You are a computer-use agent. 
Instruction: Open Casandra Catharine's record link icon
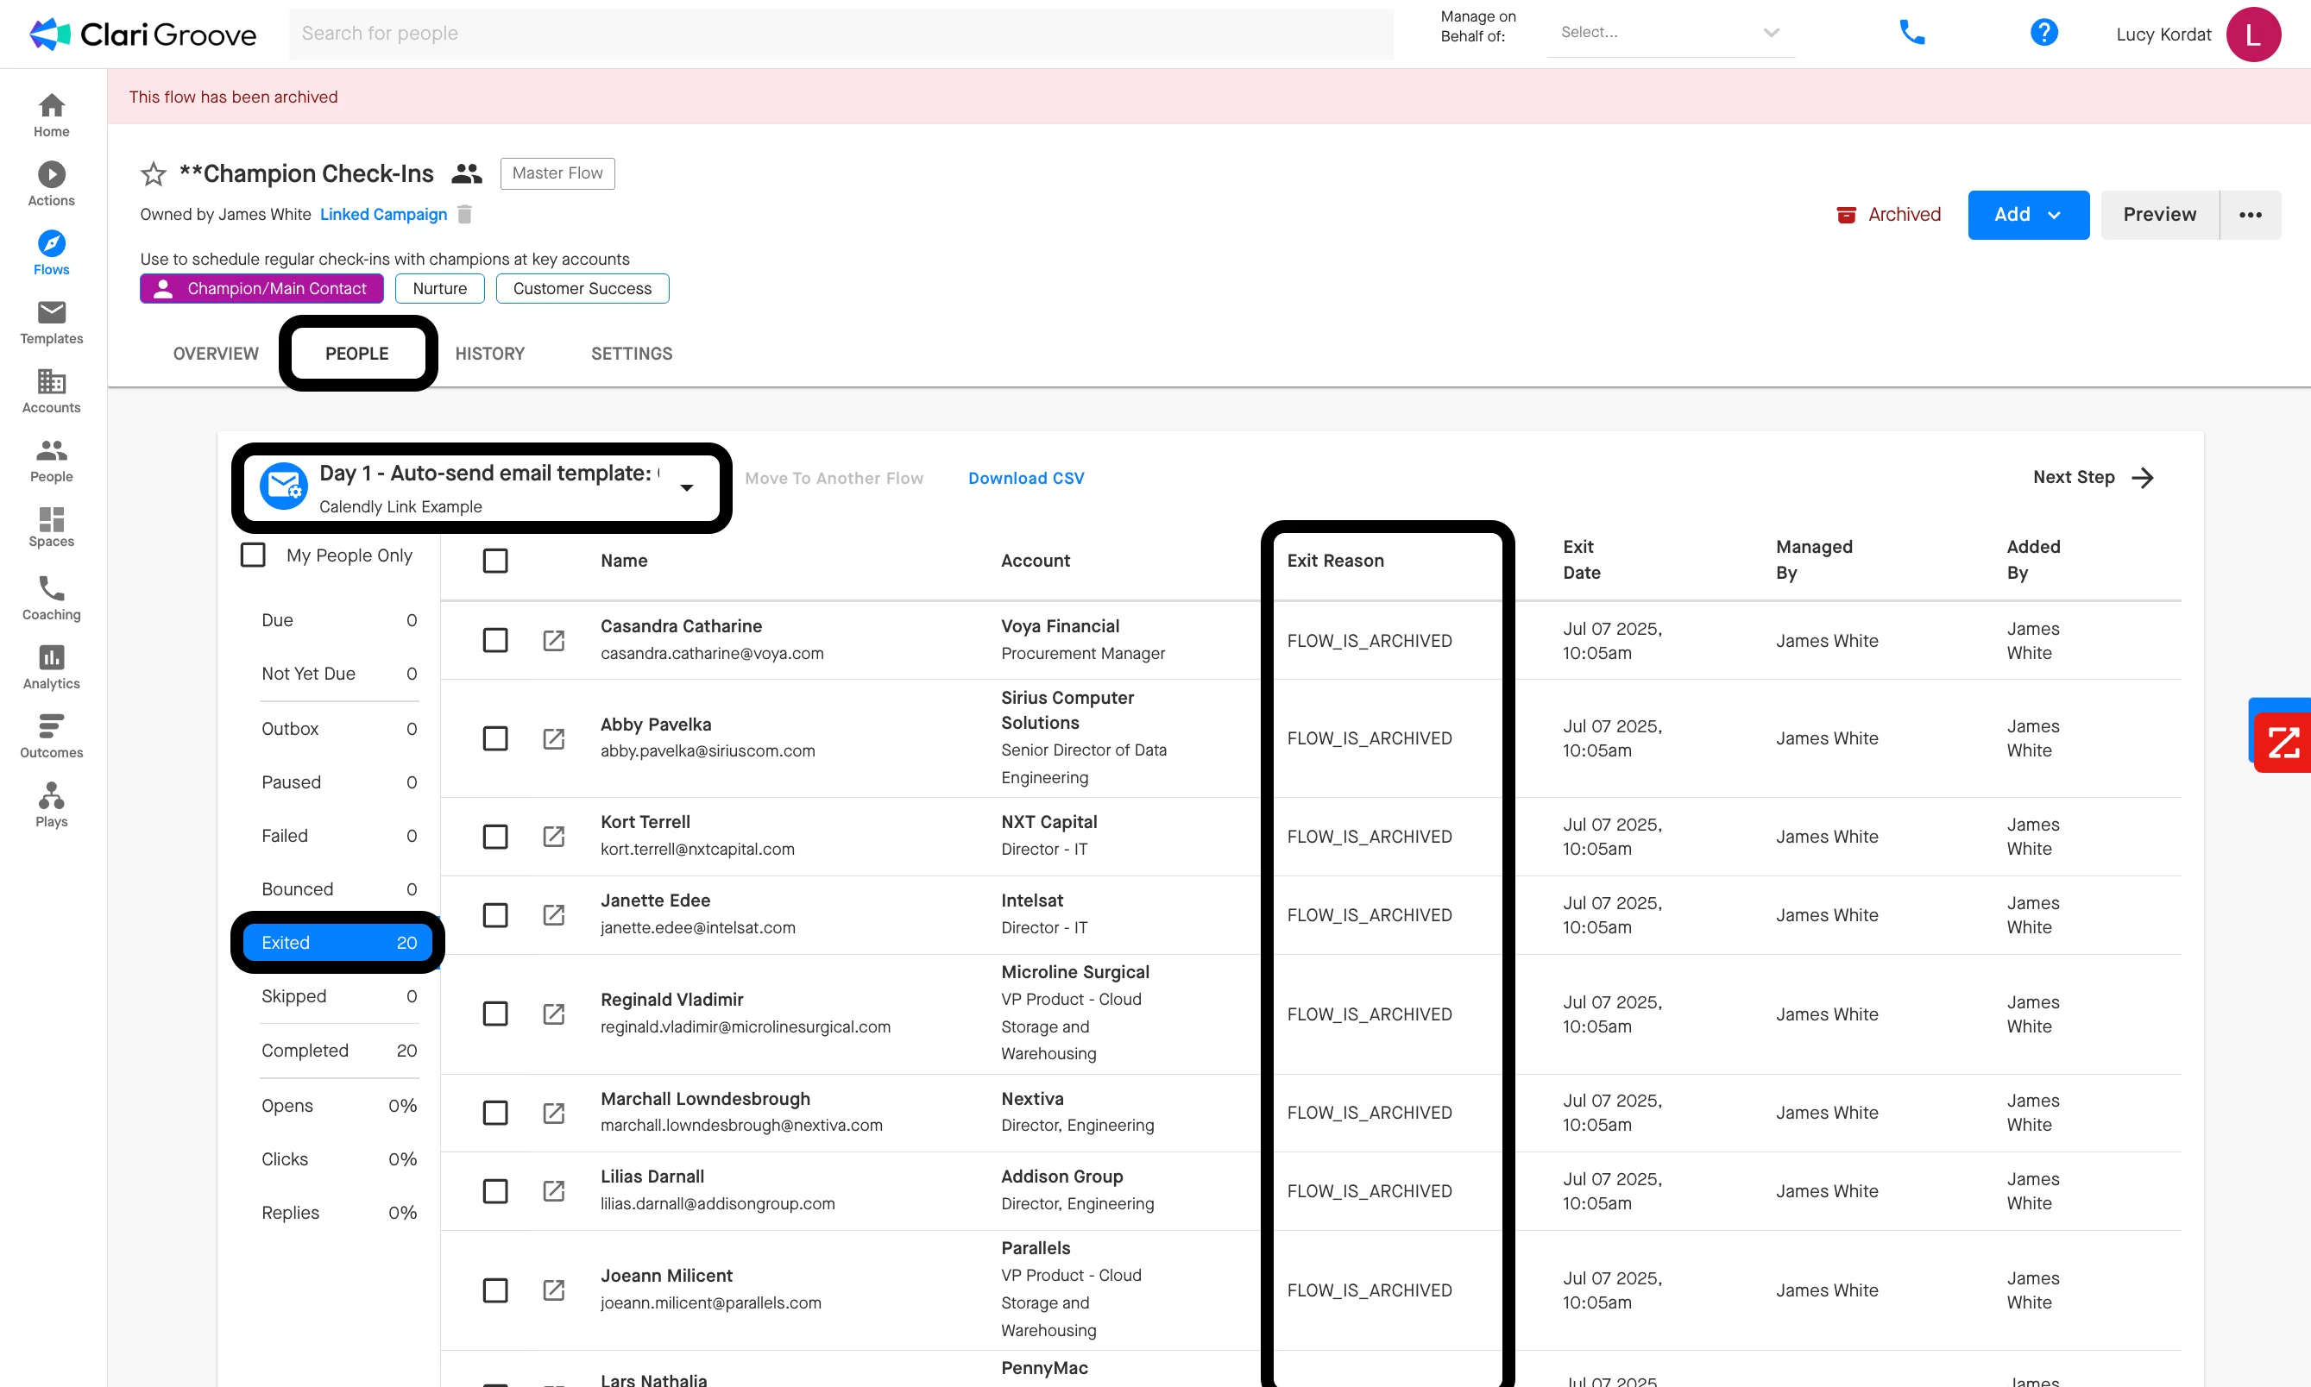tap(553, 640)
